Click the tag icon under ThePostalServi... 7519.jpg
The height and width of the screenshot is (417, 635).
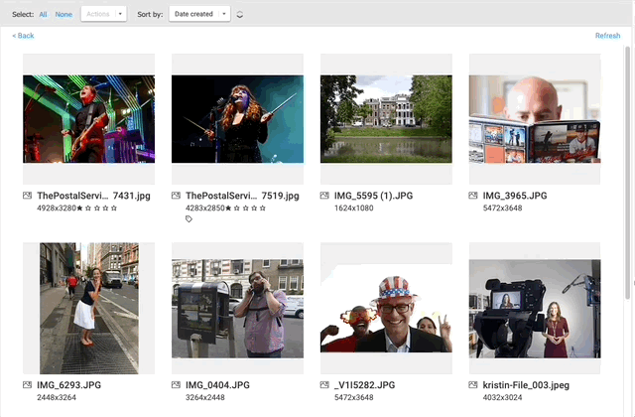(x=189, y=219)
